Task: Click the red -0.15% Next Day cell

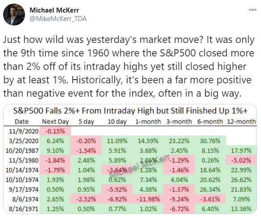Action: click(55, 131)
